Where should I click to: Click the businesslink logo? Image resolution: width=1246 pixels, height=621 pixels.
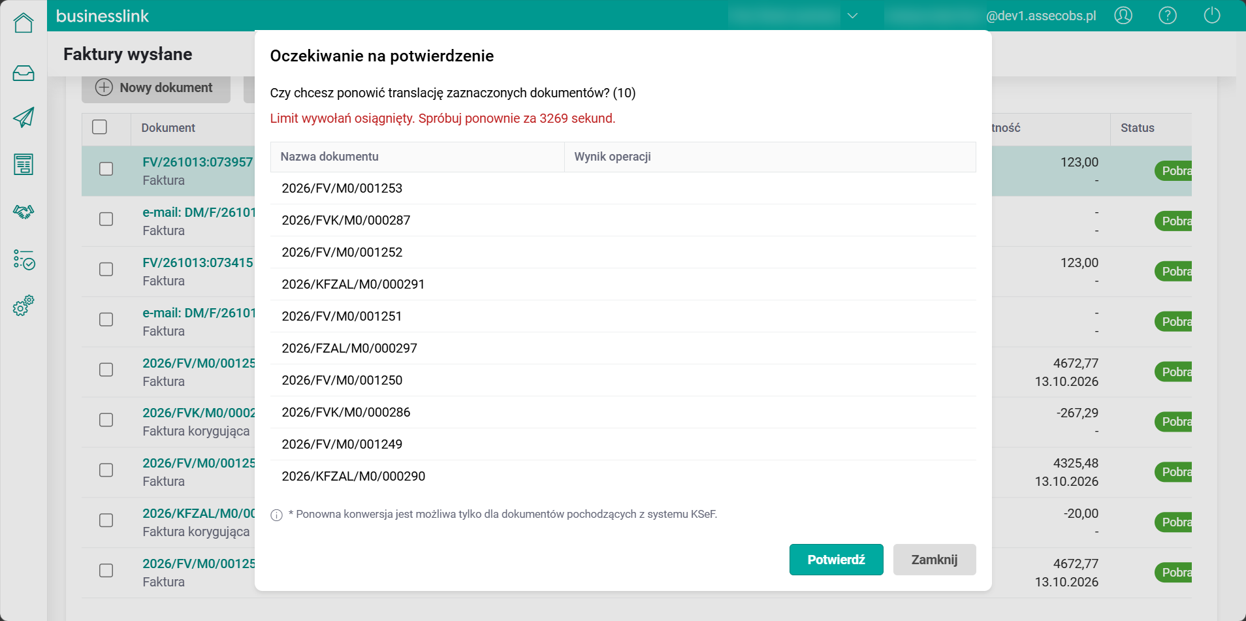(103, 16)
